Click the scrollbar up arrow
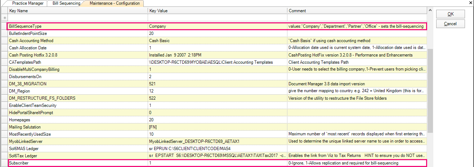Screen dimensions: 474x167 coord(430,11)
